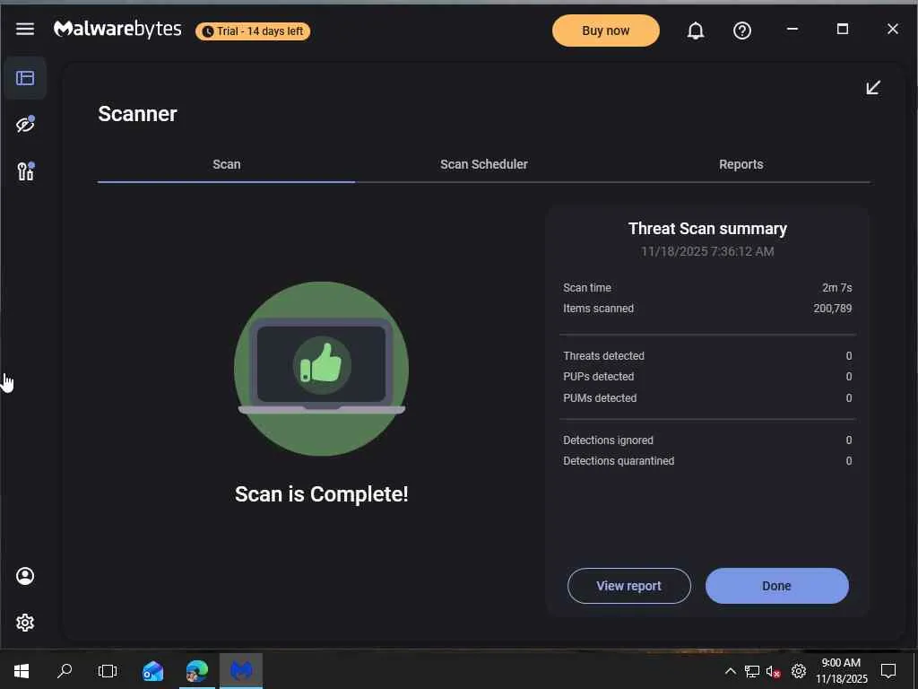Minimize the Malwarebytes window
The width and height of the screenshot is (918, 689).
tap(792, 29)
